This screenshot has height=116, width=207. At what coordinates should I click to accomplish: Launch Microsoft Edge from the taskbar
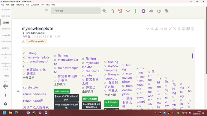(x=16, y=113)
